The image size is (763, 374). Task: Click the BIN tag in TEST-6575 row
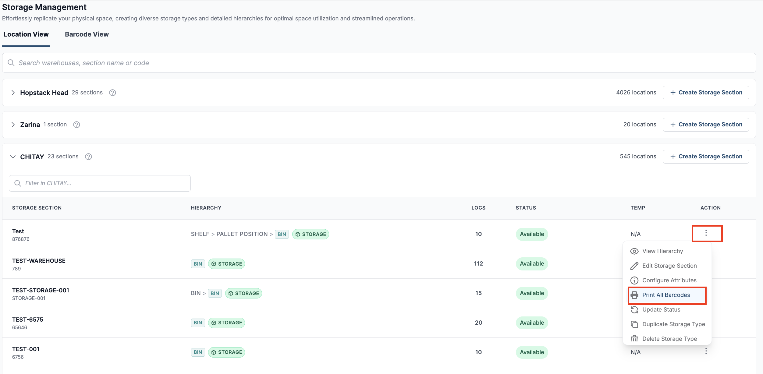[x=198, y=323]
